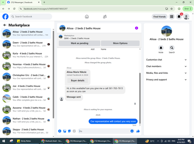Open Karla - 4 beds 2 baths House chat

(x=26, y=55)
